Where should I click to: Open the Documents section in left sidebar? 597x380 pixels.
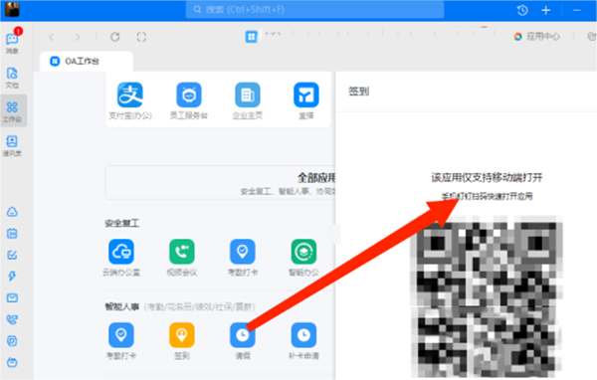coord(12,78)
